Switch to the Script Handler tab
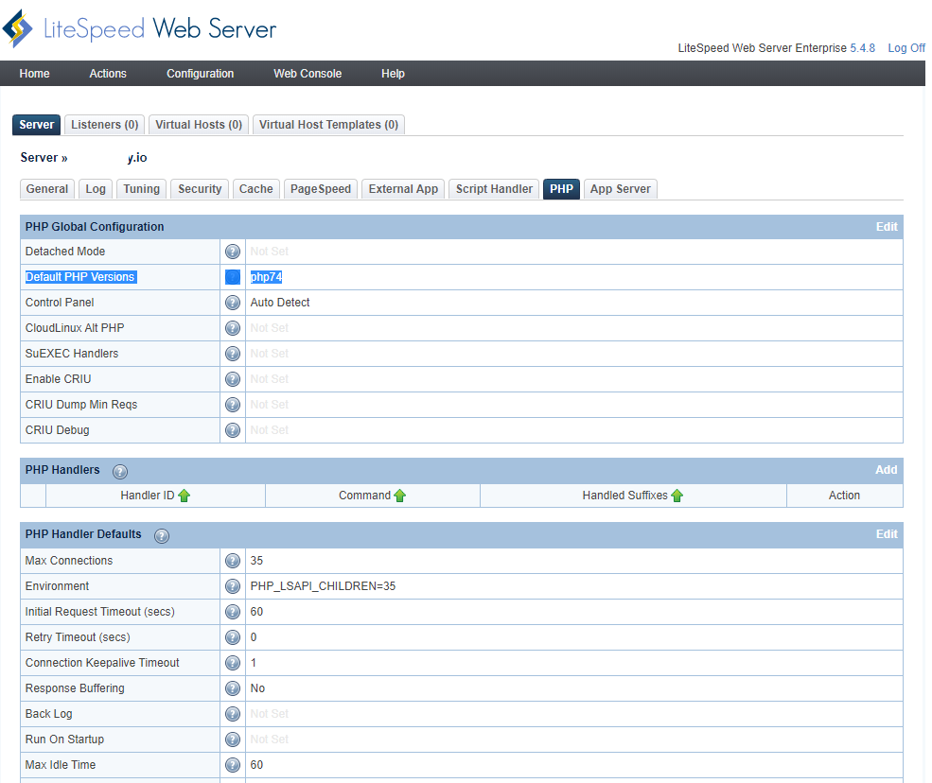 point(494,189)
